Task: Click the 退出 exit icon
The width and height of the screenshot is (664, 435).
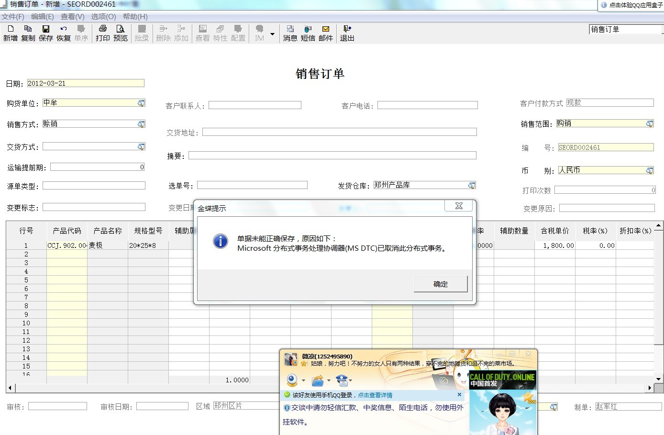Action: point(346,33)
